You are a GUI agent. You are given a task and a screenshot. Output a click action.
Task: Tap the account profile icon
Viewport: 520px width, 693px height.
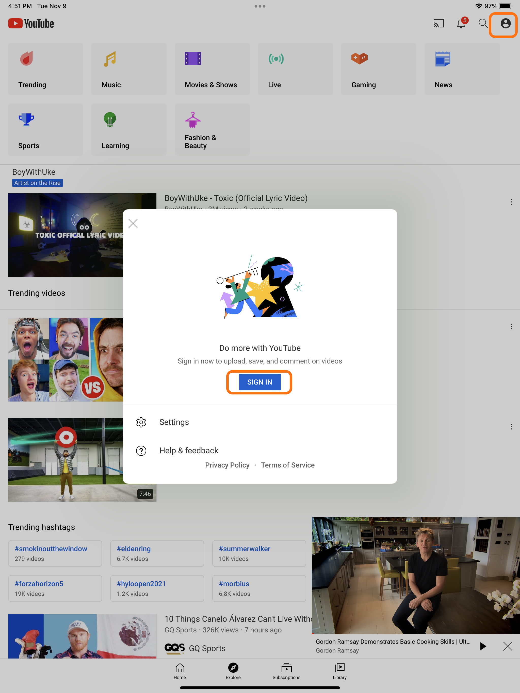(505, 24)
